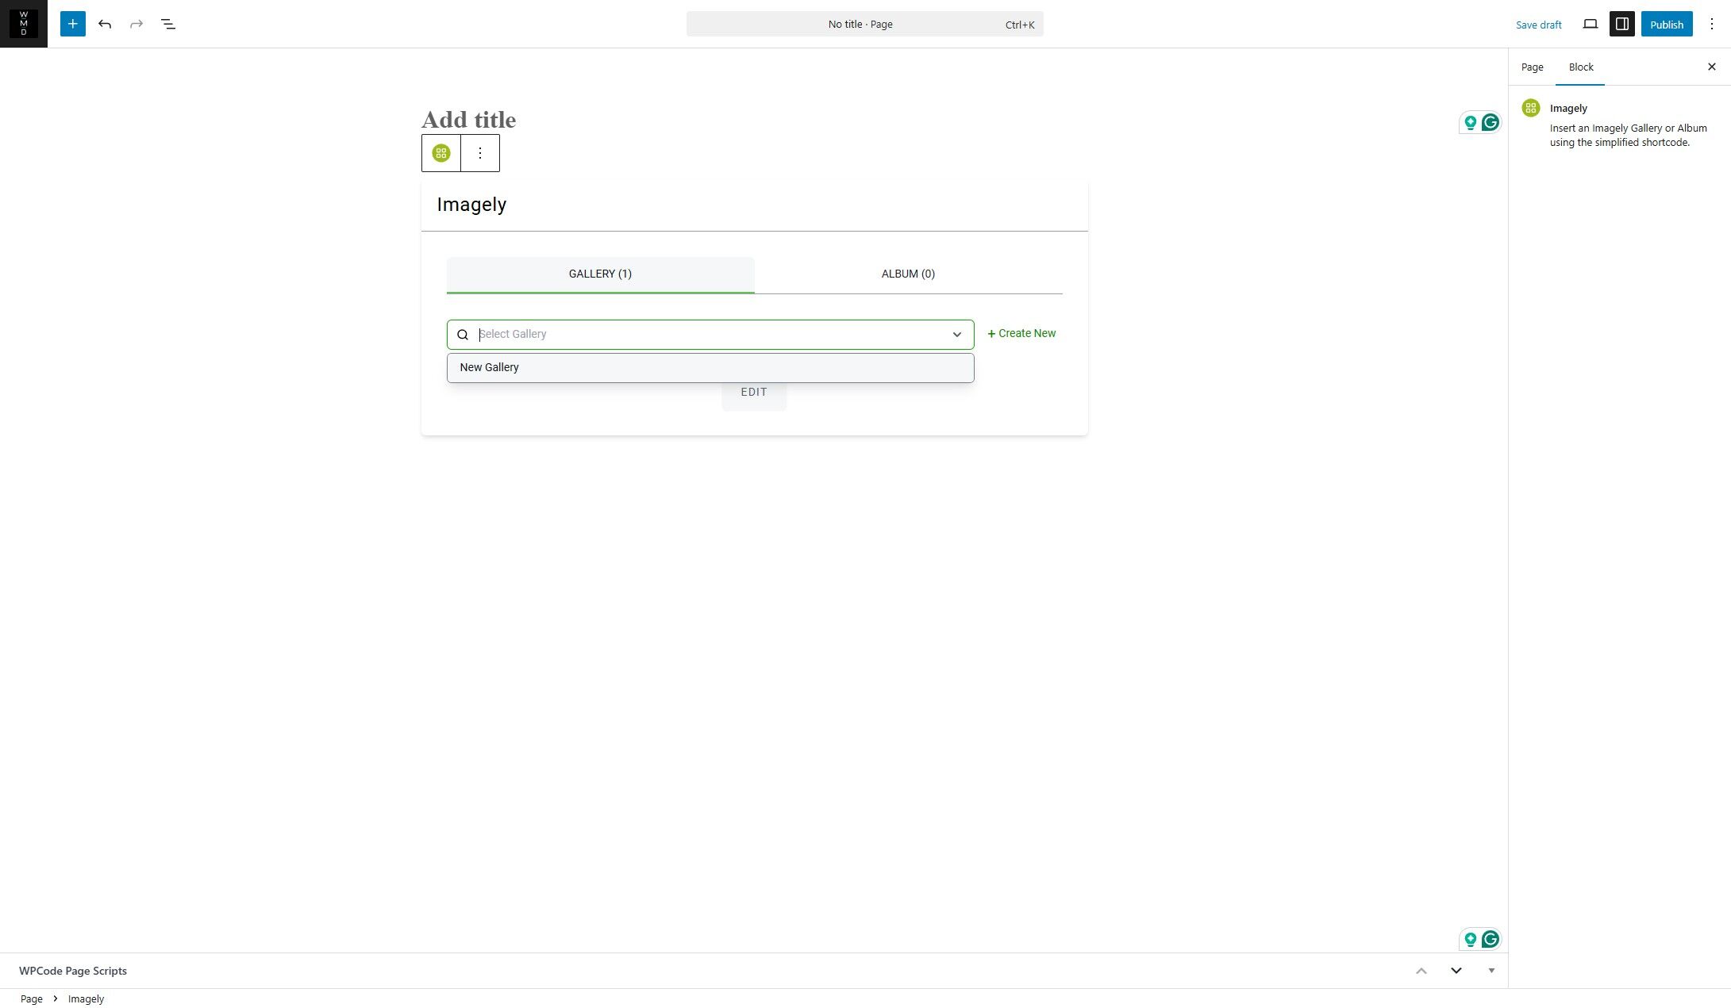Click Imagely icon in the sidebar

click(x=1531, y=108)
